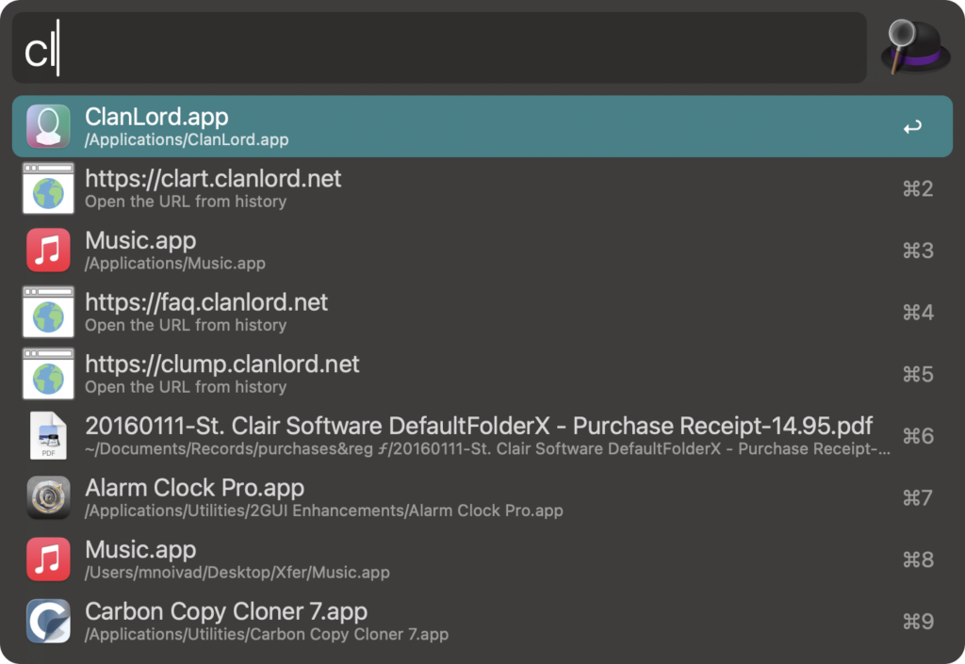Click the ClanLord app icon
The height and width of the screenshot is (664, 965).
[48, 126]
